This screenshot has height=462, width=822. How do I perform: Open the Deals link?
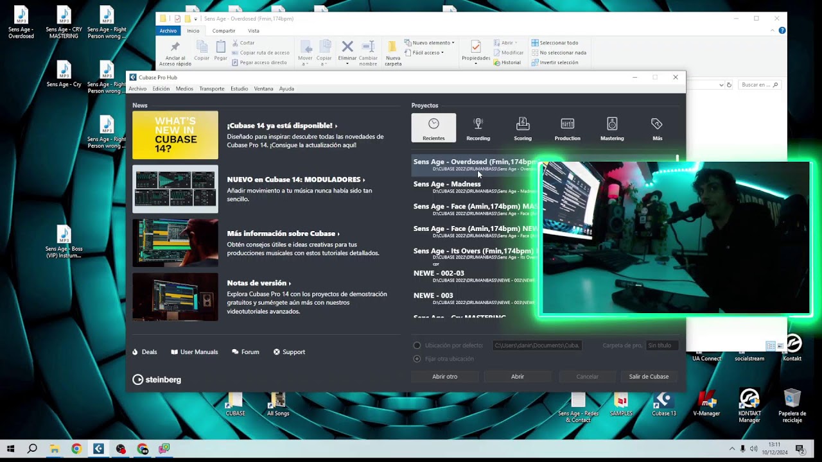click(x=144, y=352)
